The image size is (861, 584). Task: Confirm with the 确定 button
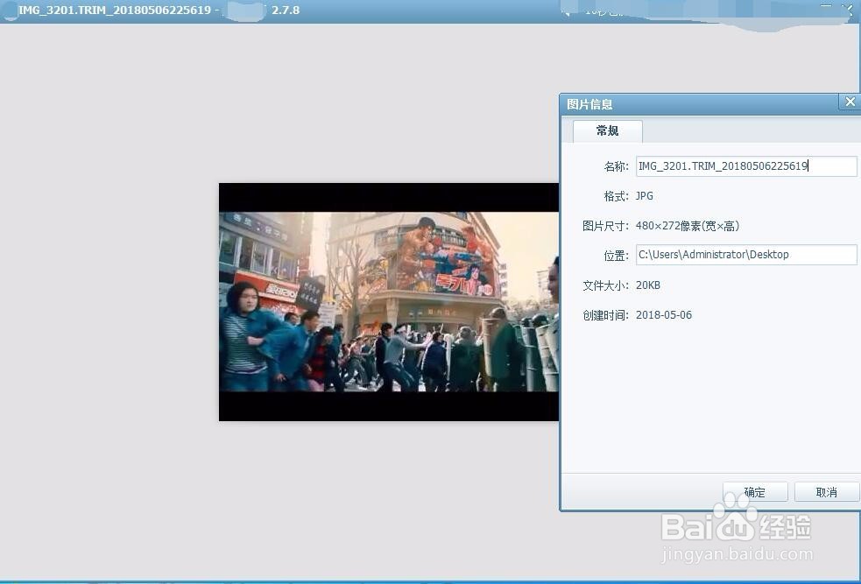click(755, 492)
